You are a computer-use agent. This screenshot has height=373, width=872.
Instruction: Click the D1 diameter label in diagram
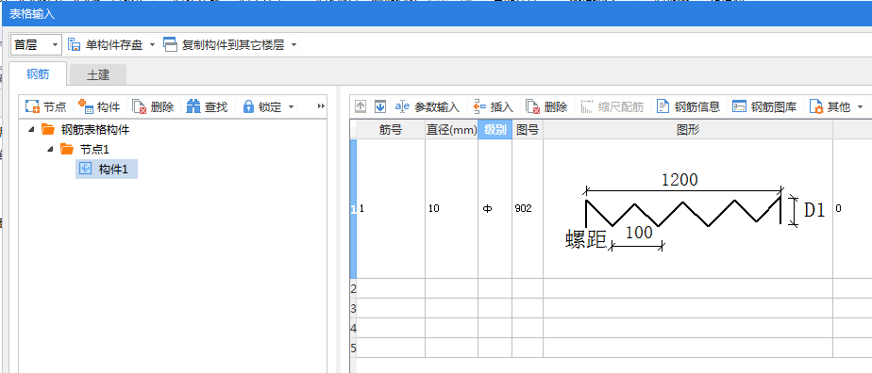(x=814, y=209)
